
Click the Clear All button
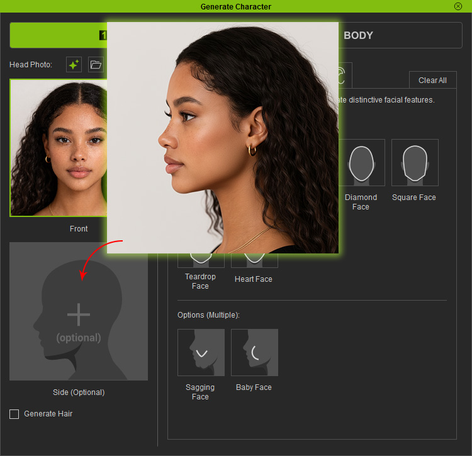click(432, 81)
